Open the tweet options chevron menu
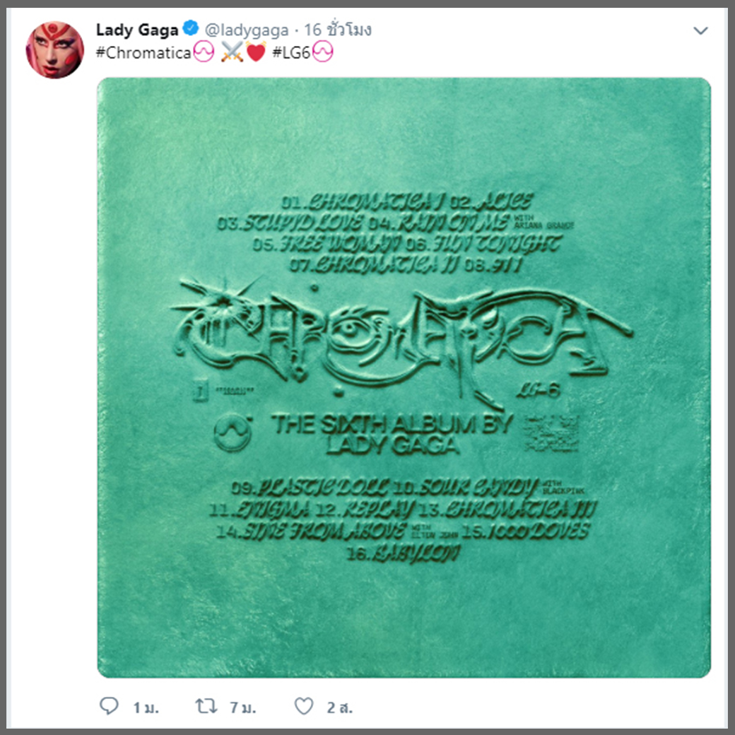This screenshot has width=735, height=735. pyautogui.click(x=700, y=30)
